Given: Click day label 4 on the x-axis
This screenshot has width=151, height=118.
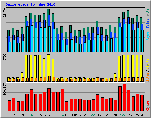Looking at the screenshot, I should pyautogui.click(x=23, y=115).
